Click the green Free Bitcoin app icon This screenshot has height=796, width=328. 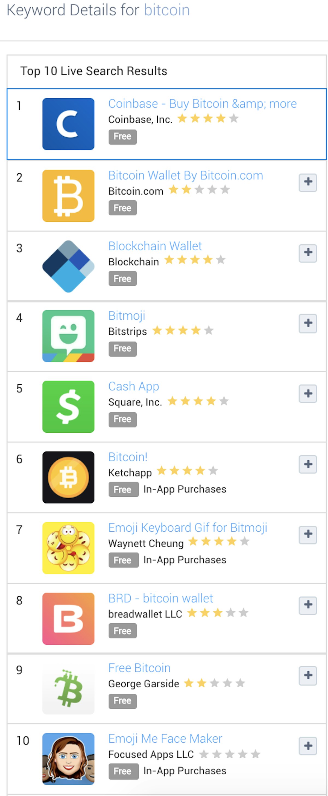tap(68, 688)
